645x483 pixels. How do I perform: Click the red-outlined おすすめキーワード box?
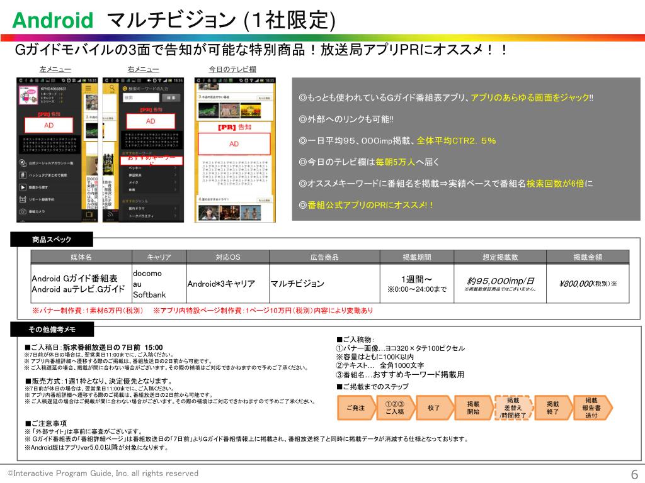[x=151, y=160]
